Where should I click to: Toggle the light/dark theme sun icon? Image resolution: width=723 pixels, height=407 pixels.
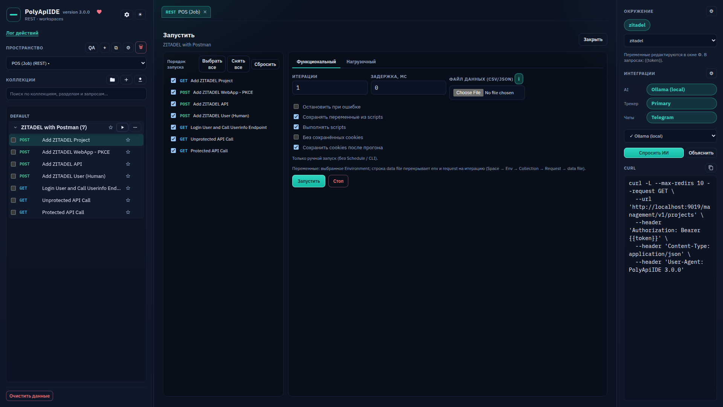click(x=140, y=15)
